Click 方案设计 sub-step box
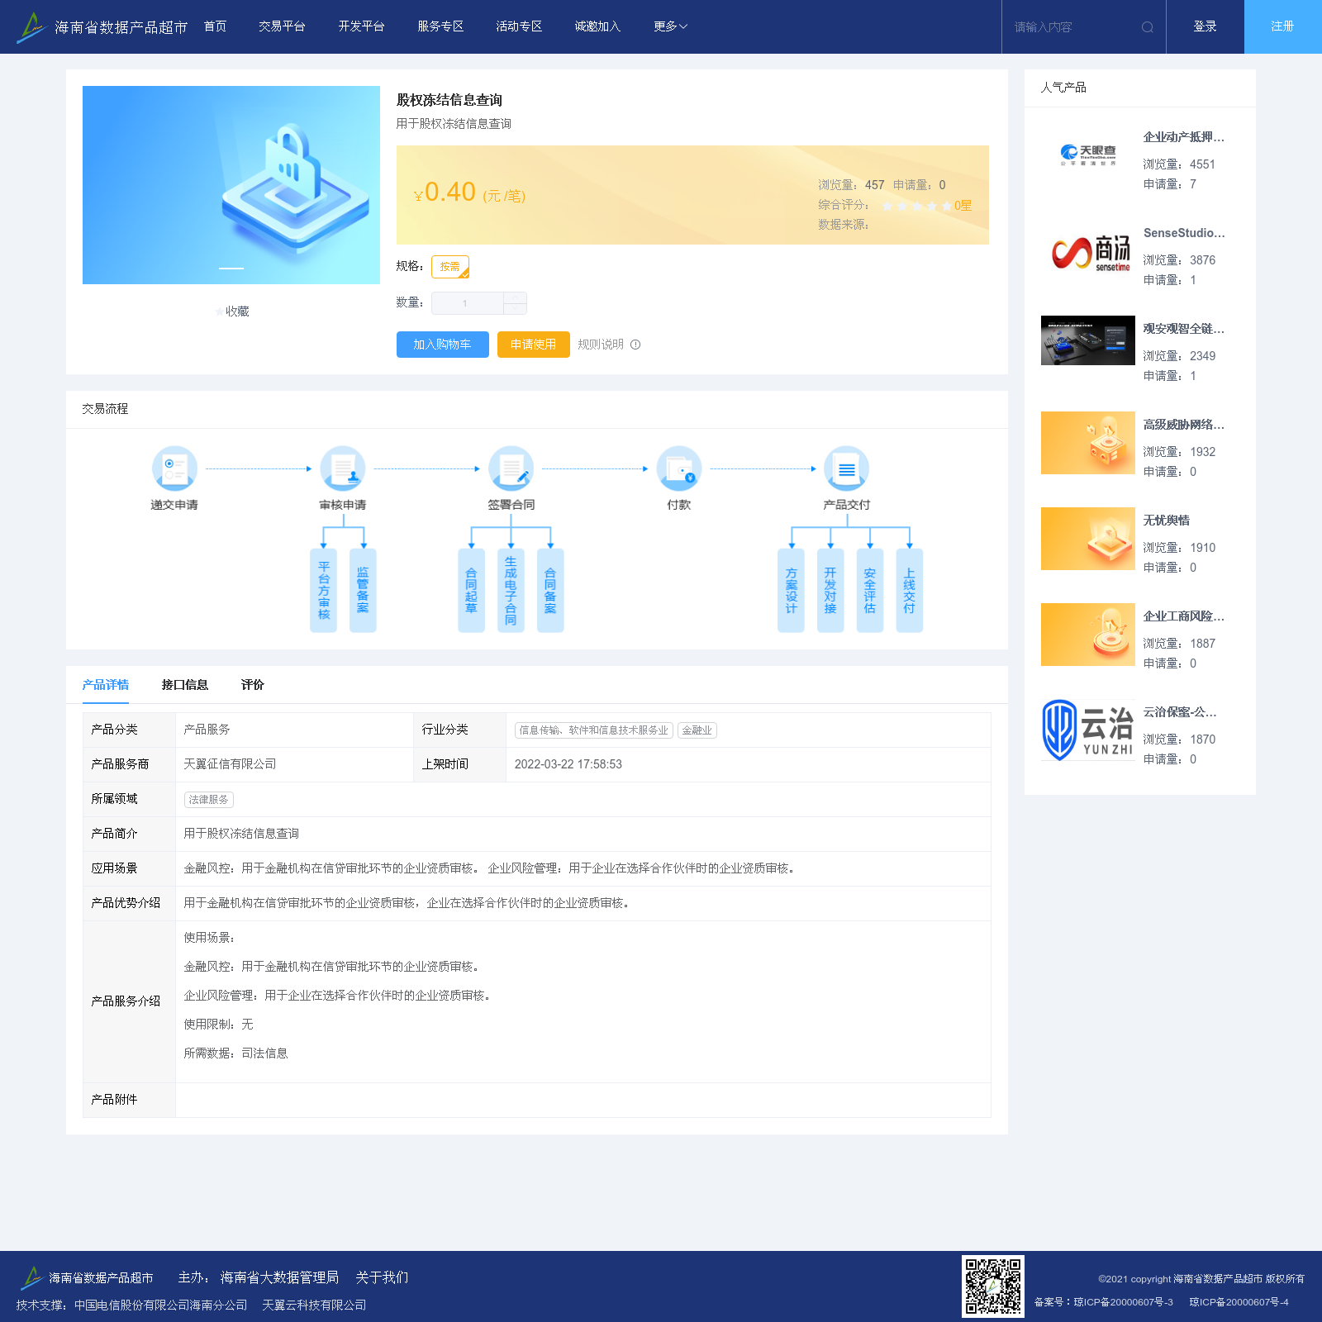 coord(792,591)
